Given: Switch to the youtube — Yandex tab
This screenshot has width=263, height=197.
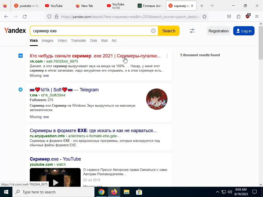Looking at the screenshot, I should click(26, 6).
